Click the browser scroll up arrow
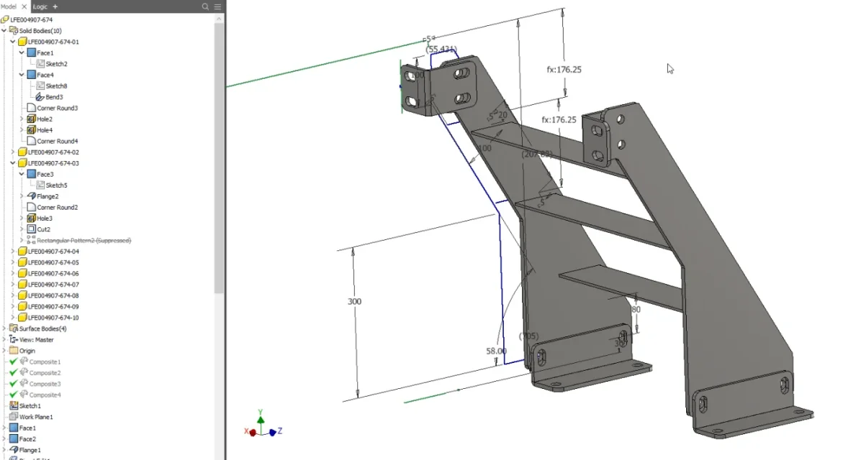 click(x=219, y=19)
